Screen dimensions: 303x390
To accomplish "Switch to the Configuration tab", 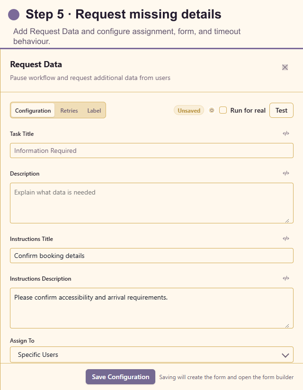I will [x=33, y=110].
